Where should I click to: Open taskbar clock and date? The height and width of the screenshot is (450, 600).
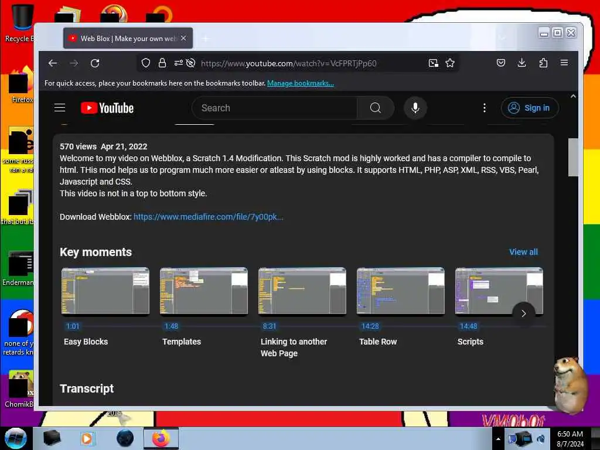(x=570, y=439)
